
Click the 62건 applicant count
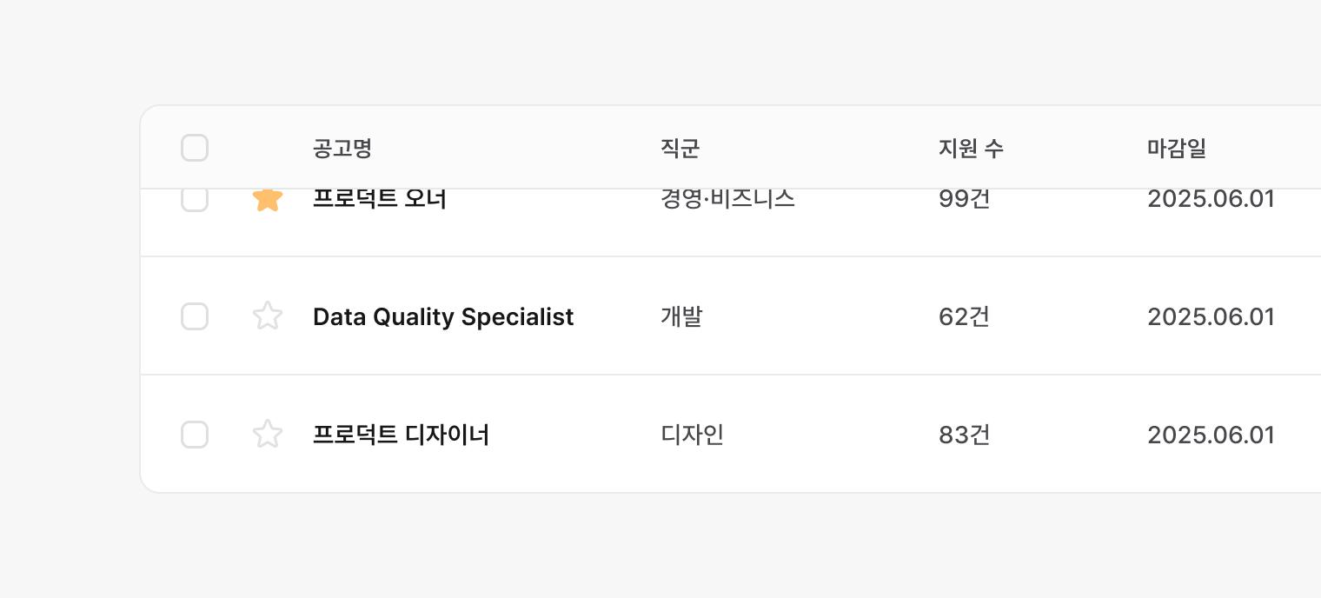point(964,317)
